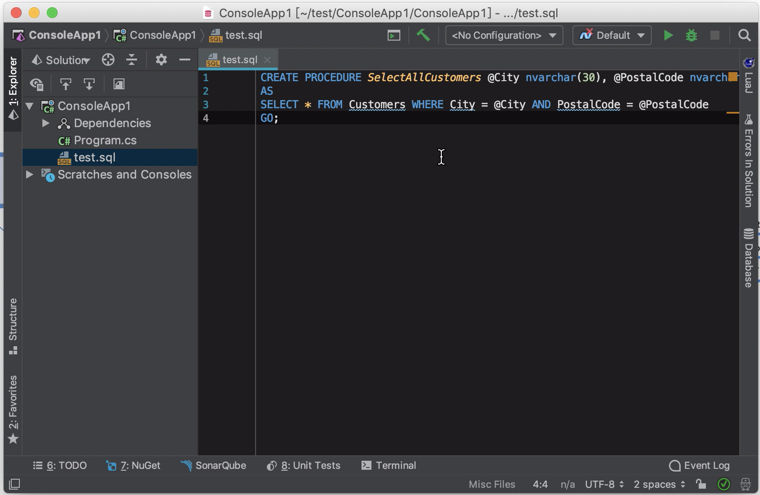Open the Solution view selector dropdown
The width and height of the screenshot is (760, 495).
coord(61,60)
